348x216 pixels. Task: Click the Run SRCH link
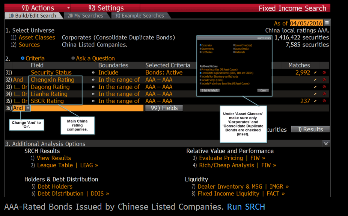click(246, 207)
